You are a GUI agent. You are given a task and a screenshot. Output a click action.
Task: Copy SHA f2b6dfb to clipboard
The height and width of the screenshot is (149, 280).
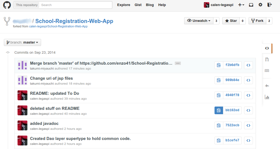click(x=219, y=65)
